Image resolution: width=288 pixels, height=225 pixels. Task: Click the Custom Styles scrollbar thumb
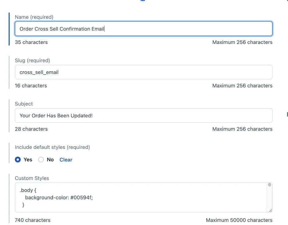tap(269, 185)
